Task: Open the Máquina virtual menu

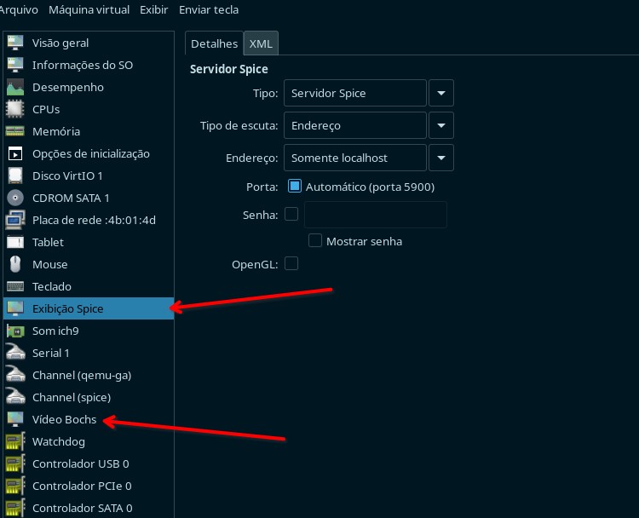Action: 89,9
